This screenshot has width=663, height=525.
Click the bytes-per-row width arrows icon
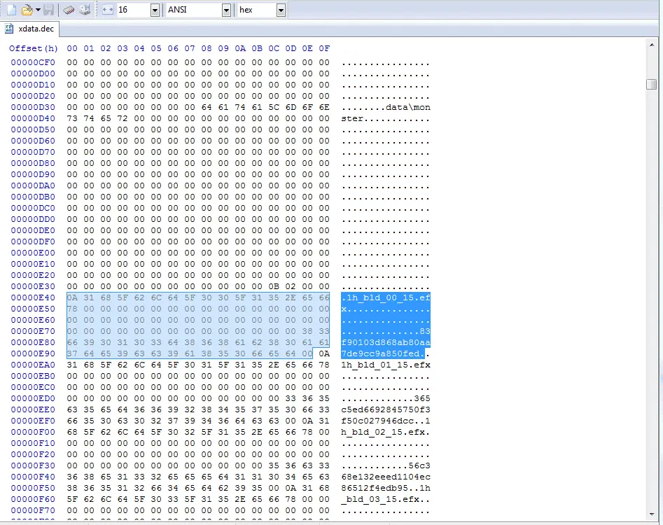pyautogui.click(x=108, y=9)
